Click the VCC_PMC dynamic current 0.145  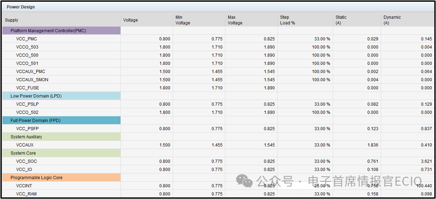tap(426, 39)
